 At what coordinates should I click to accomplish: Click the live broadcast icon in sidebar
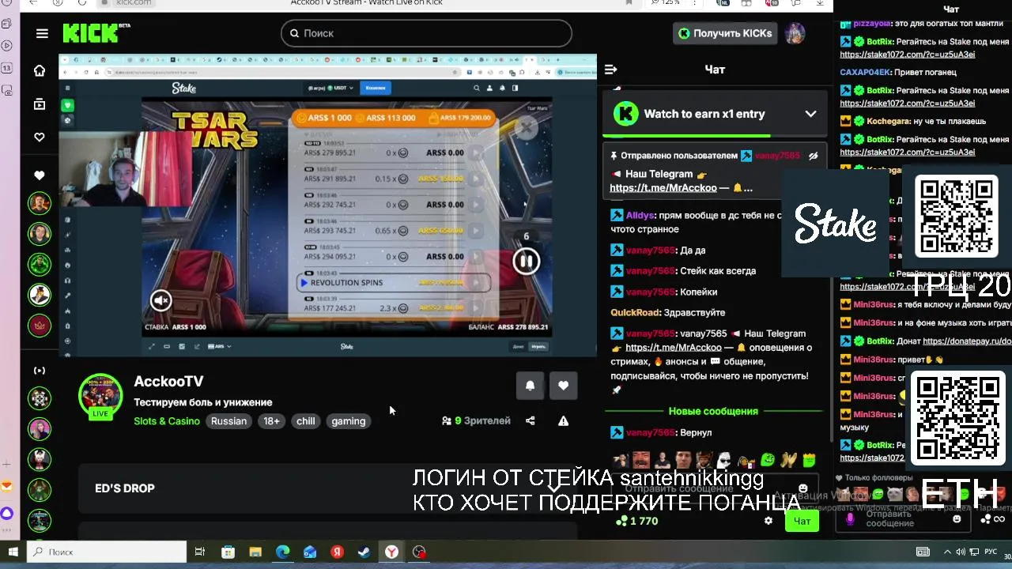tap(40, 371)
